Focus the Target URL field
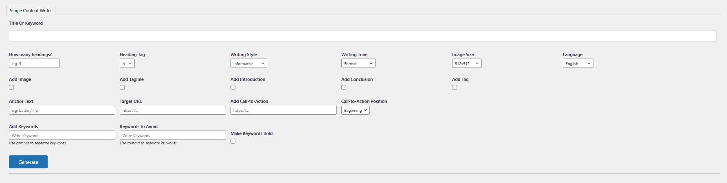The image size is (727, 183). (173, 110)
